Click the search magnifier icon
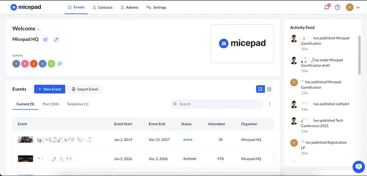The image size is (367, 176). (x=175, y=104)
